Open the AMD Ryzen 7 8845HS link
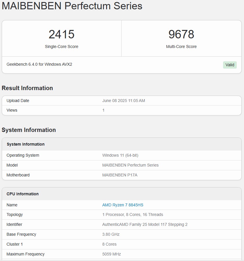This screenshot has height=261, width=244. (123, 205)
